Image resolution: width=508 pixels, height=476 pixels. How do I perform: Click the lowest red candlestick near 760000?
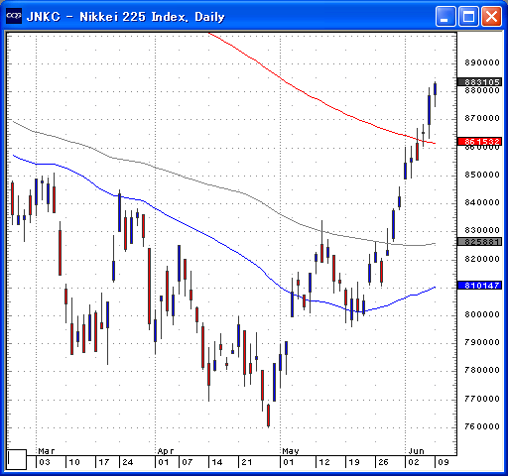click(268, 416)
